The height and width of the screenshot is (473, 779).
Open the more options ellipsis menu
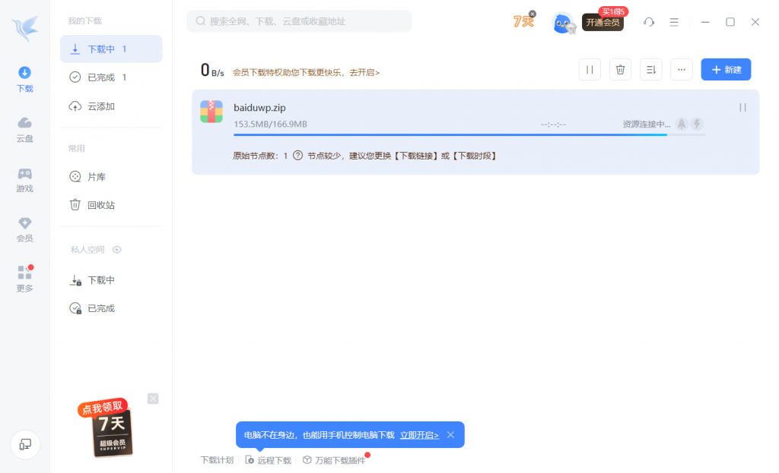681,69
